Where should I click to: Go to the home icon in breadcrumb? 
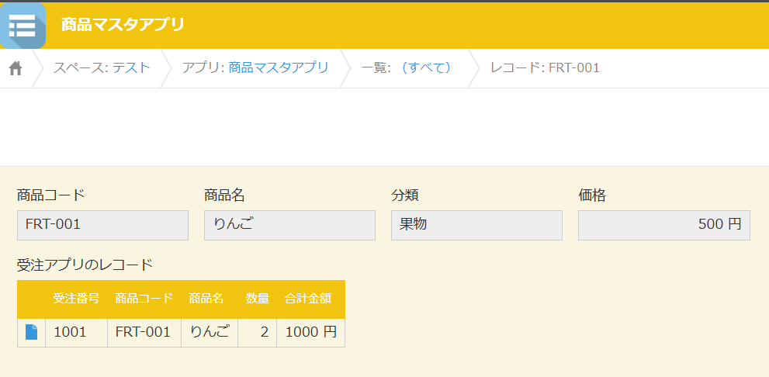(x=16, y=68)
